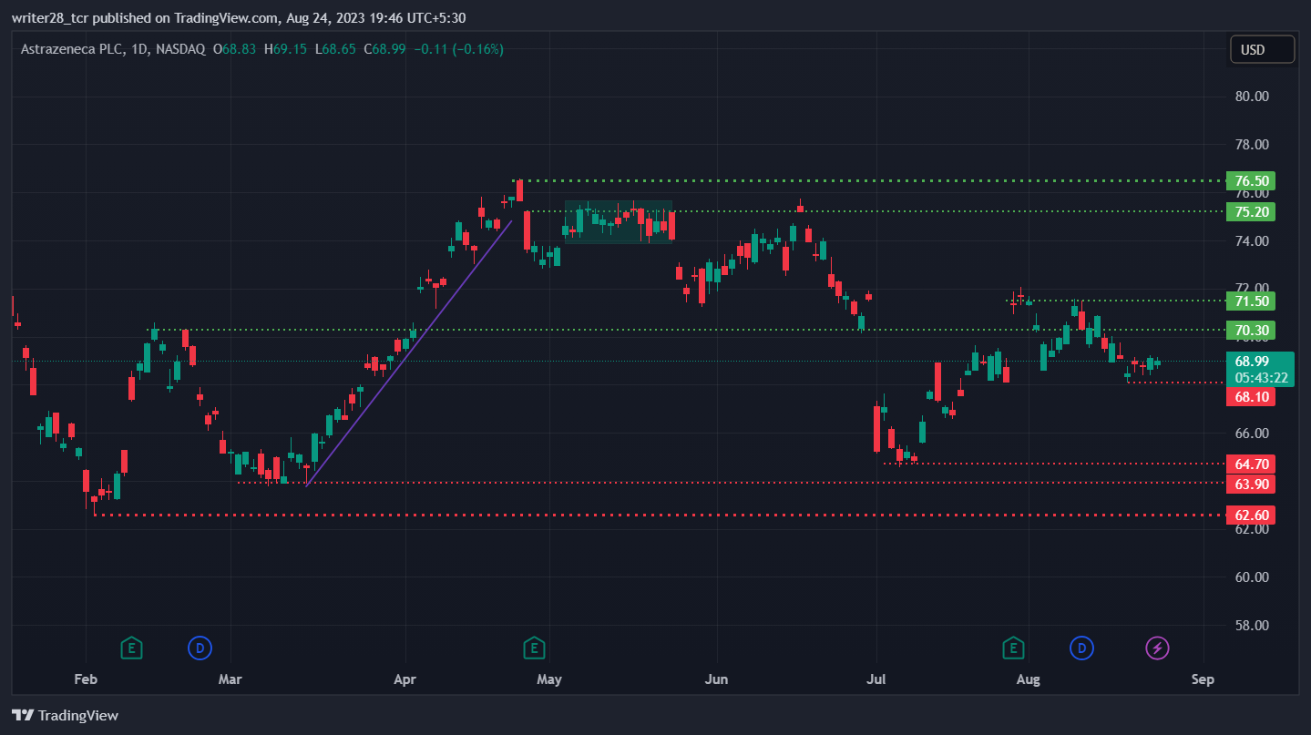Viewport: 1311px width, 735px height.
Task: Click the current price 68.99 label
Action: [1258, 369]
